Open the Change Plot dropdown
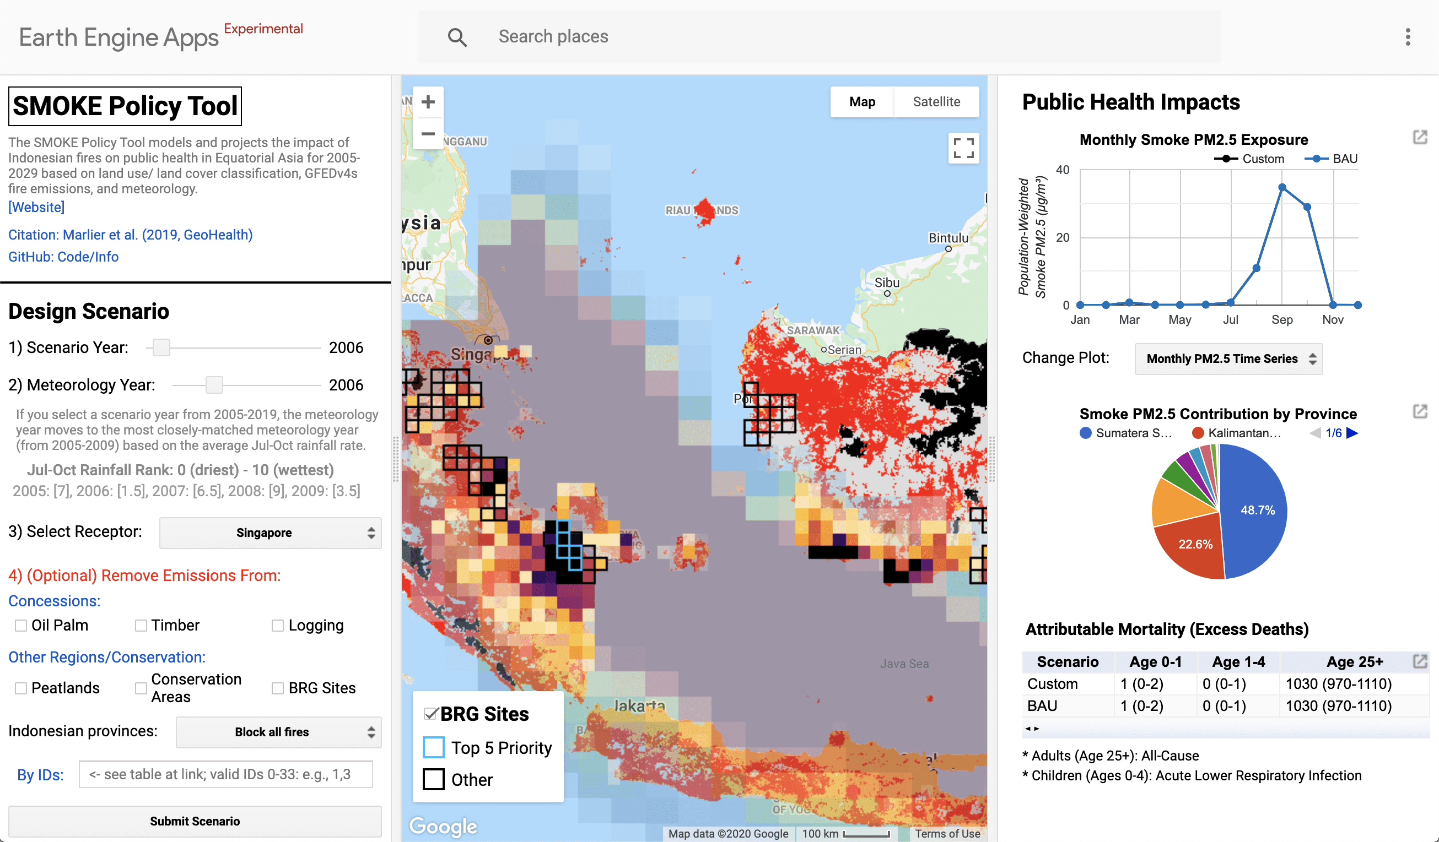The image size is (1439, 842). (1228, 359)
